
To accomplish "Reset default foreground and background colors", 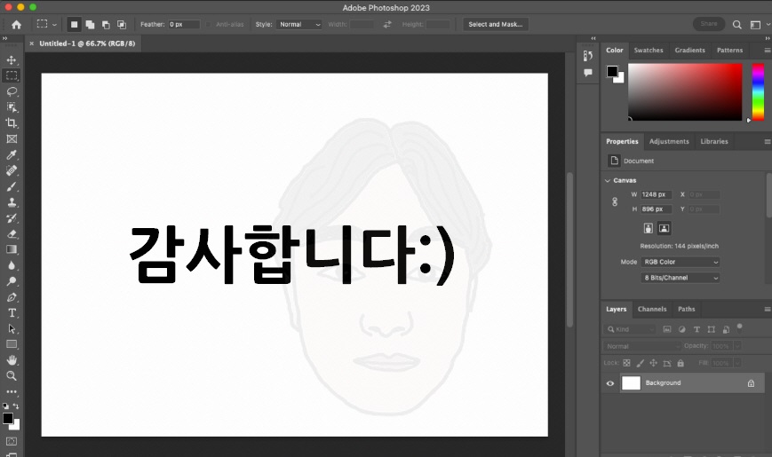I will point(5,406).
